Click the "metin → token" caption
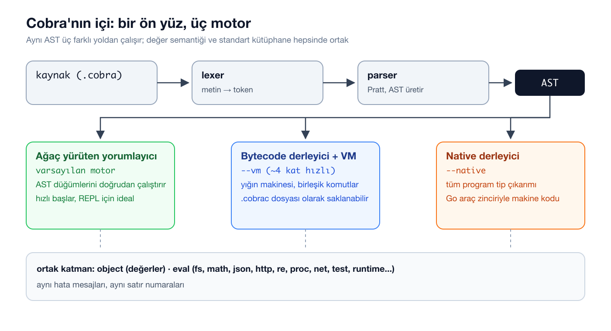 pyautogui.click(x=227, y=90)
